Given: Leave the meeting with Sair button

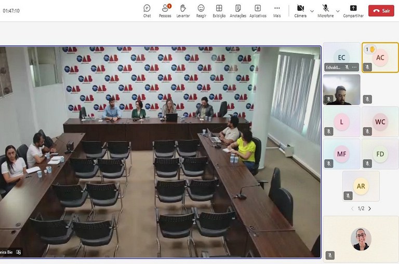Looking at the screenshot, I should pos(381,11).
